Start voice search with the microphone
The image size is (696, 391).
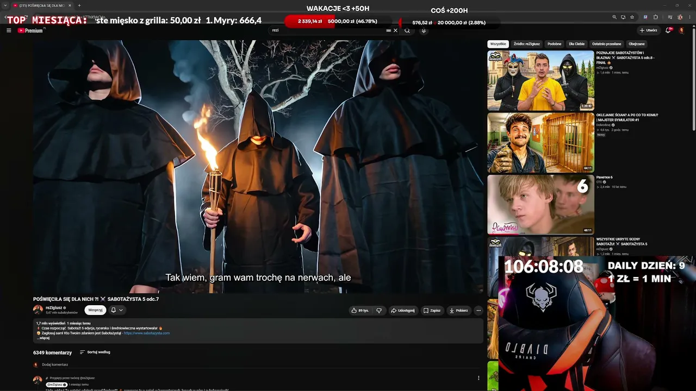tap(424, 30)
